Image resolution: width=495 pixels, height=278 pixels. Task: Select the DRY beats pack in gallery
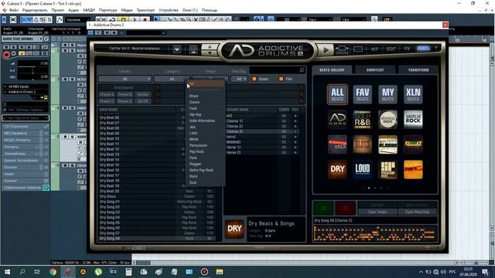[337, 169]
